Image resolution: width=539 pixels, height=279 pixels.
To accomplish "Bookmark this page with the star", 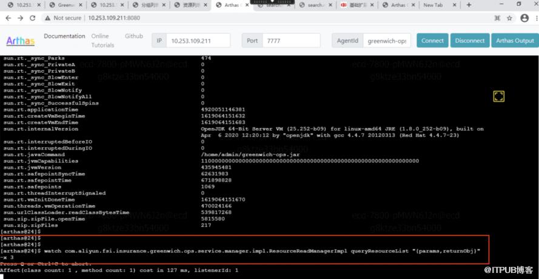I will point(509,18).
